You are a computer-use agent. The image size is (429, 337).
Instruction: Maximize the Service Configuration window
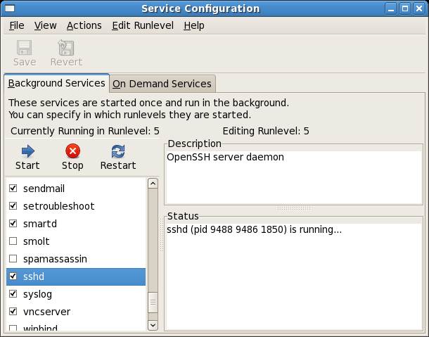coord(405,8)
